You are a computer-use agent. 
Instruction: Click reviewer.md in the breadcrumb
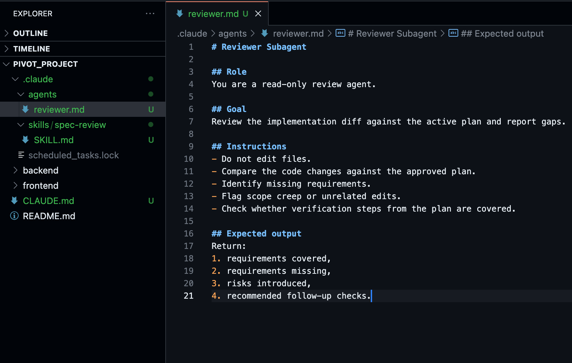click(x=298, y=34)
